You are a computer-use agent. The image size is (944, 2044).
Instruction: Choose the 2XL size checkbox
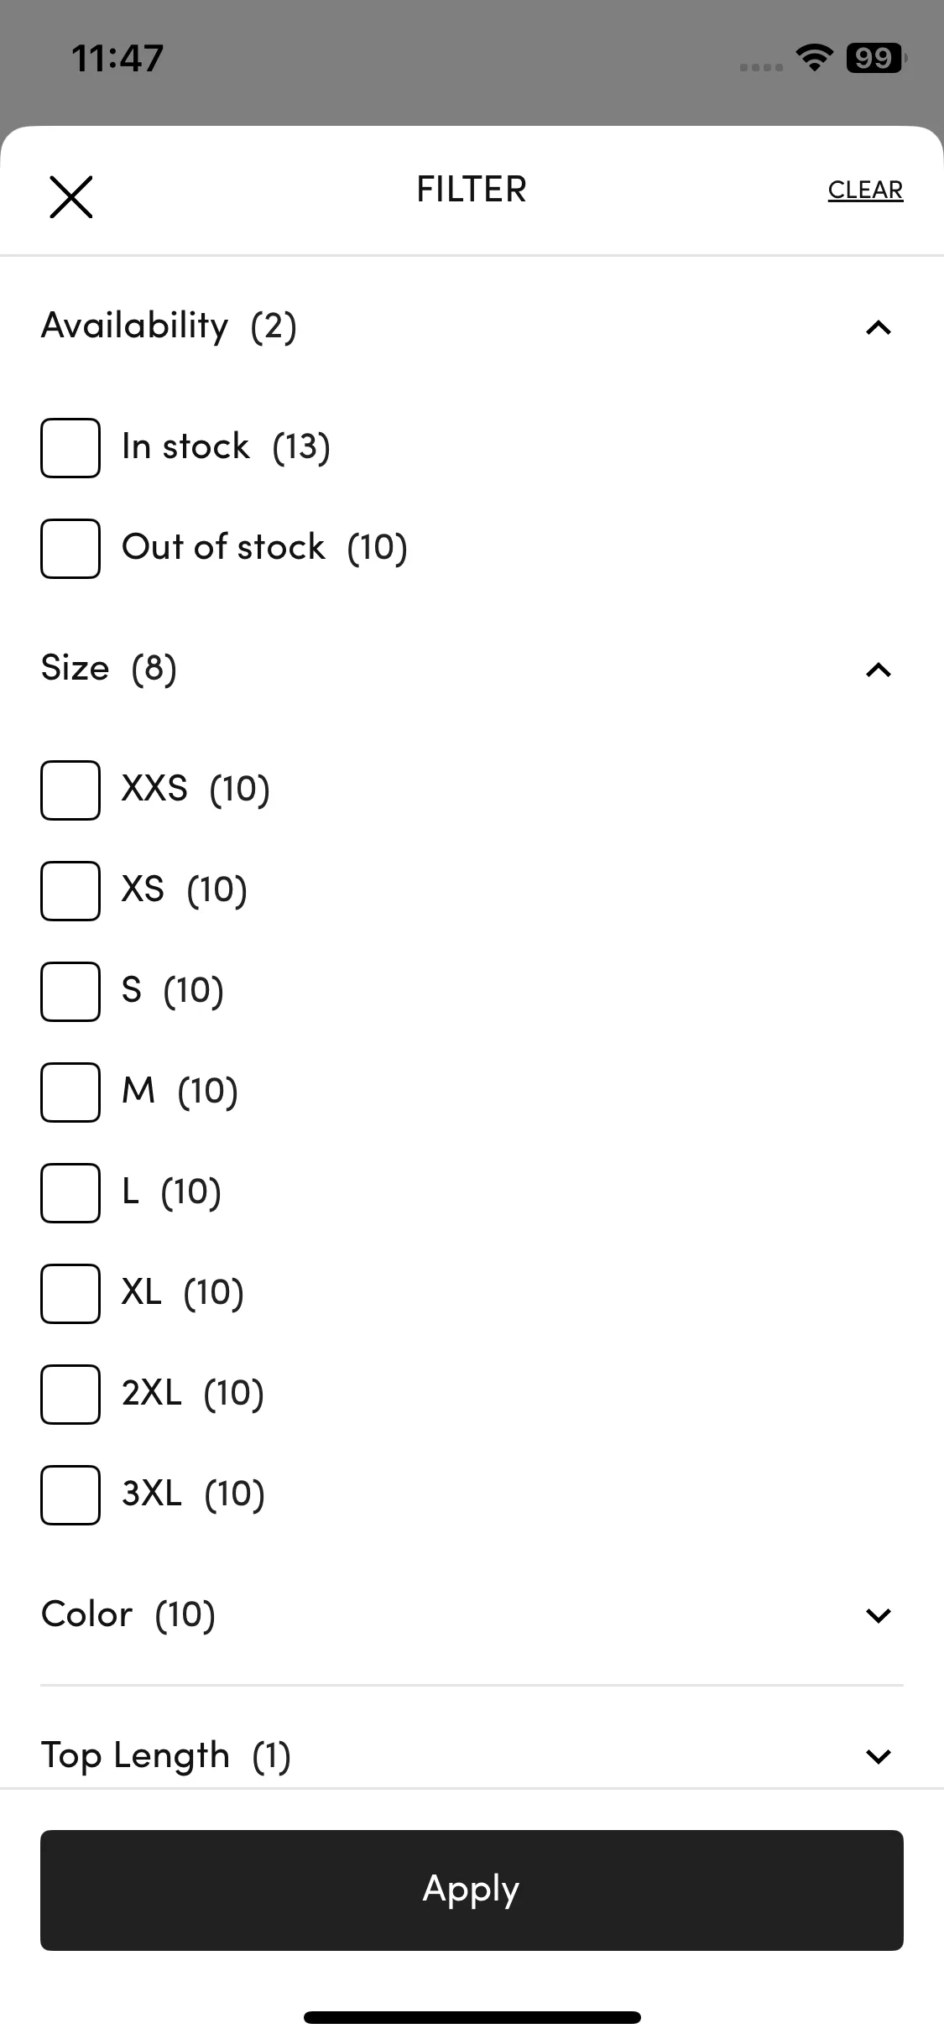point(70,1395)
